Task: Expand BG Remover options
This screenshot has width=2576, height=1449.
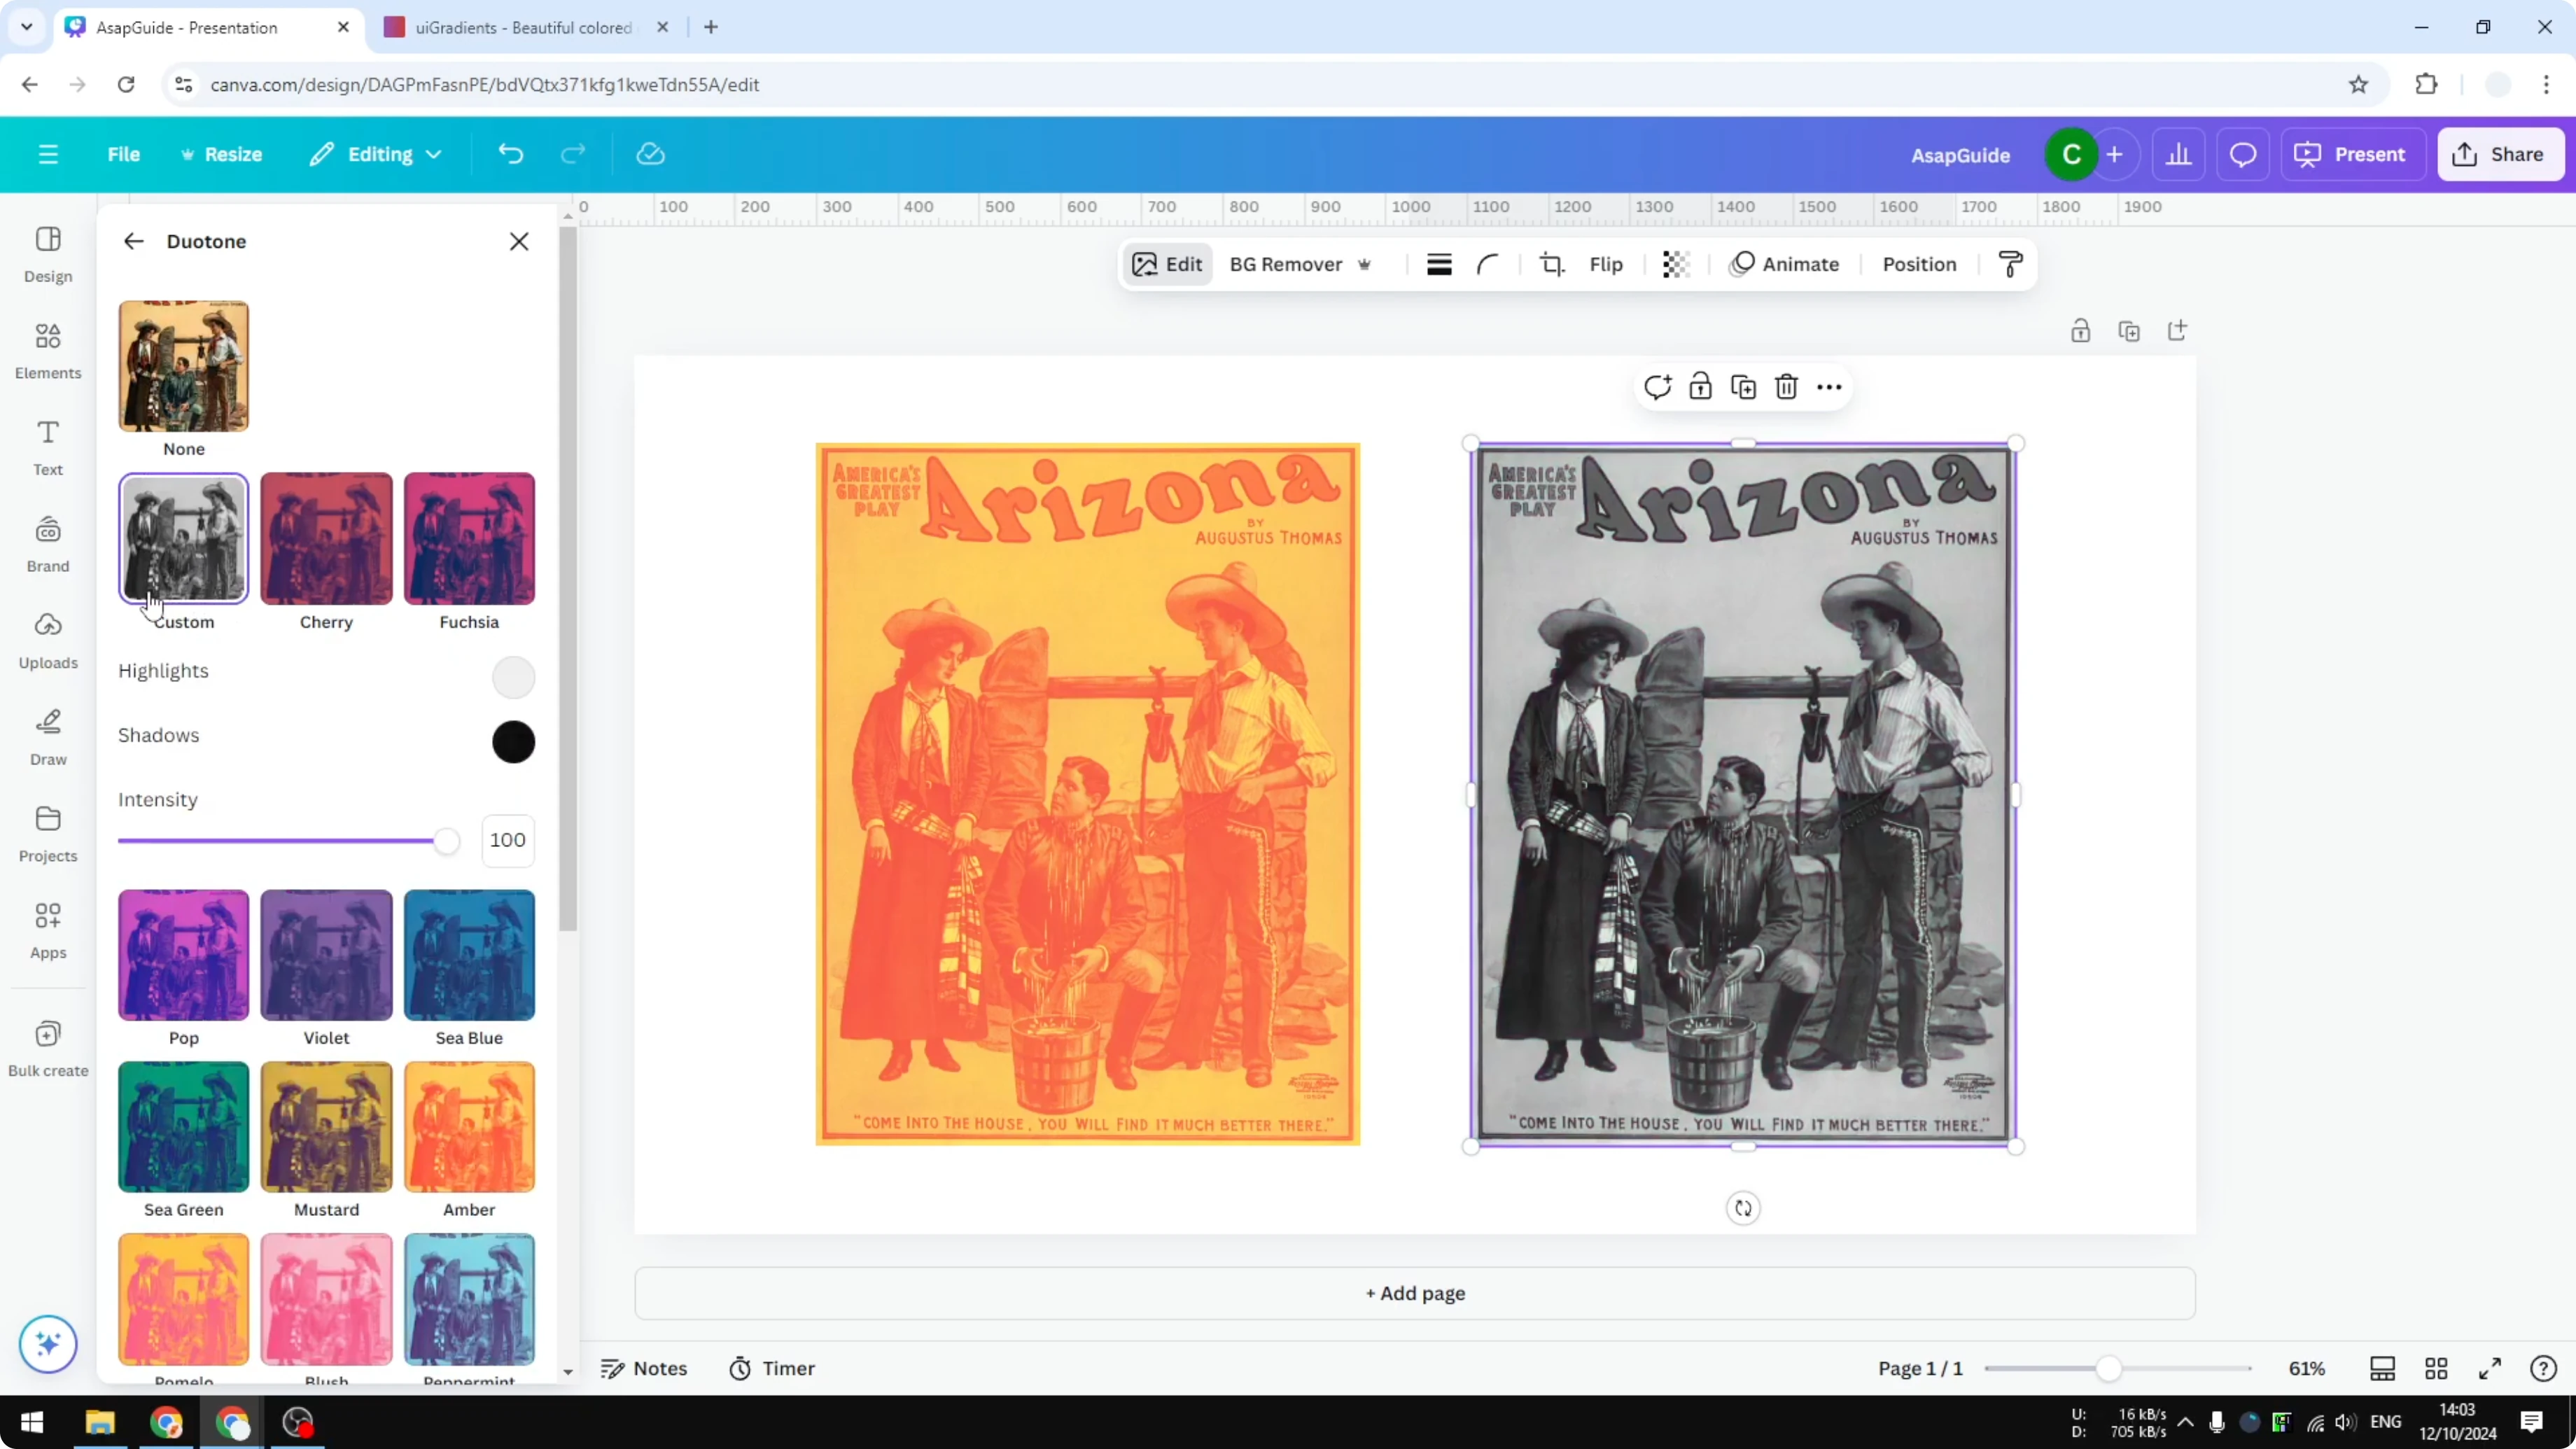Action: (1366, 264)
